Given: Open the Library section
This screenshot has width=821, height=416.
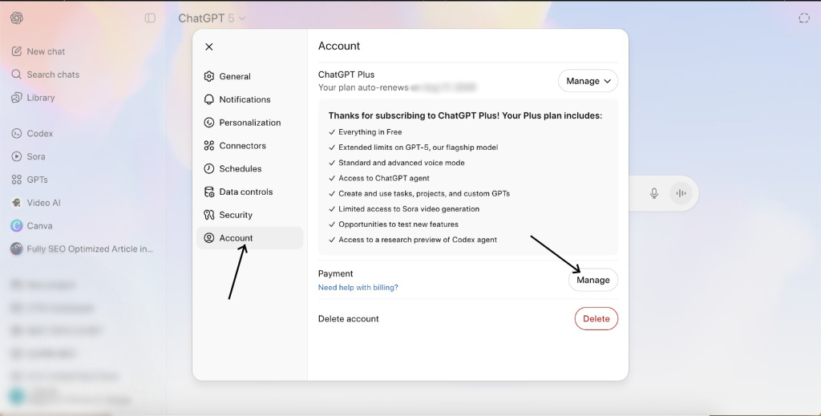Looking at the screenshot, I should click(33, 97).
